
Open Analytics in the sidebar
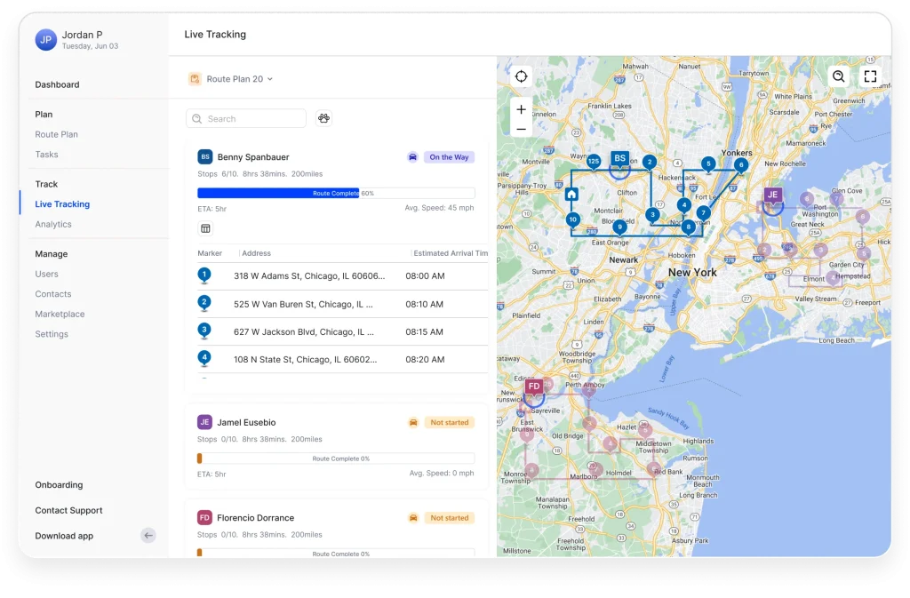53,225
